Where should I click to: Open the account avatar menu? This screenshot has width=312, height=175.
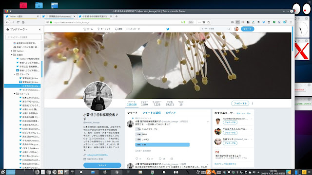236,29
